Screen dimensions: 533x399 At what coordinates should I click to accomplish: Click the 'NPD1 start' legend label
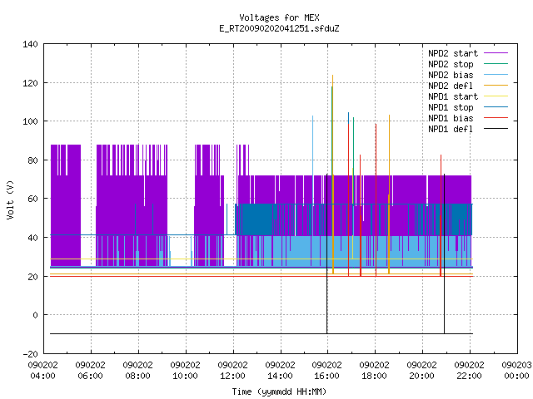(x=453, y=96)
